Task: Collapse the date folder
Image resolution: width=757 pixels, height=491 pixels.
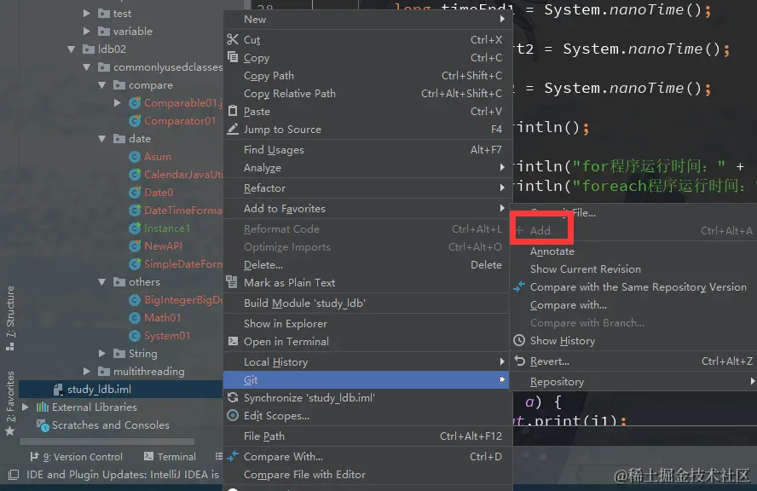Action: (x=101, y=139)
